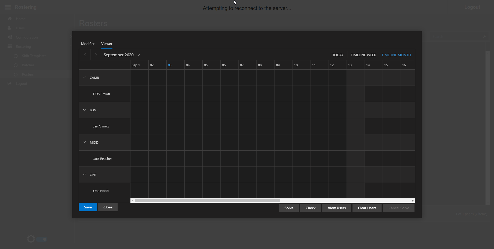Screen dimensions: 494x249
Task: Click the blue Save button
Action: 88,207
